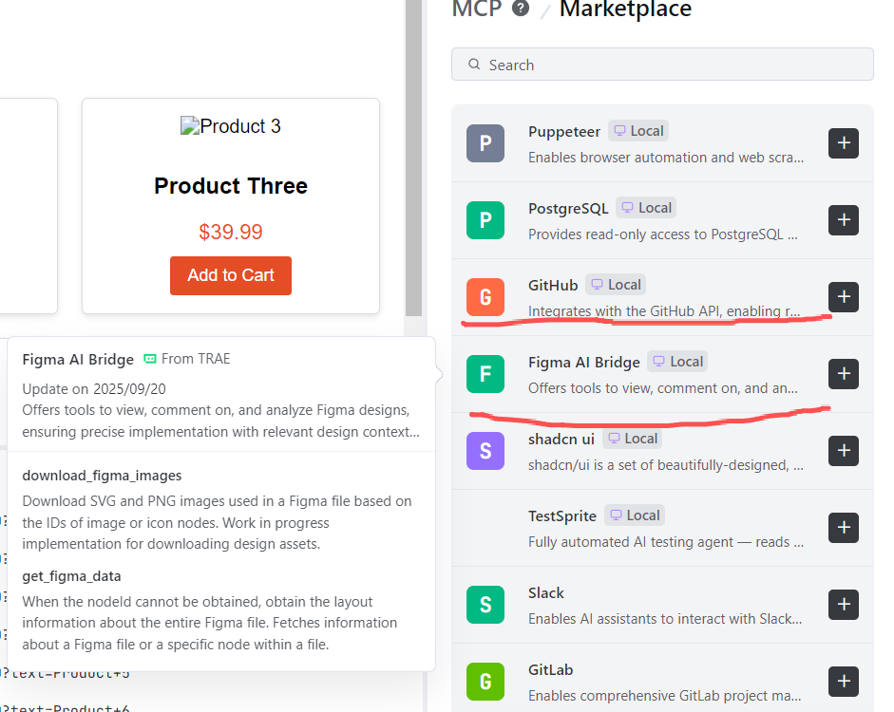Viewport: 894px width, 712px height.
Task: Go back to MCP breadcrumb
Action: 477,9
